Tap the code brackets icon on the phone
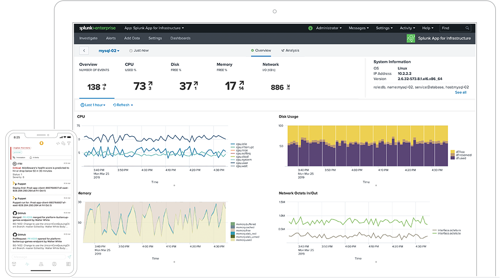This screenshot has width=502, height=278. 58,143
